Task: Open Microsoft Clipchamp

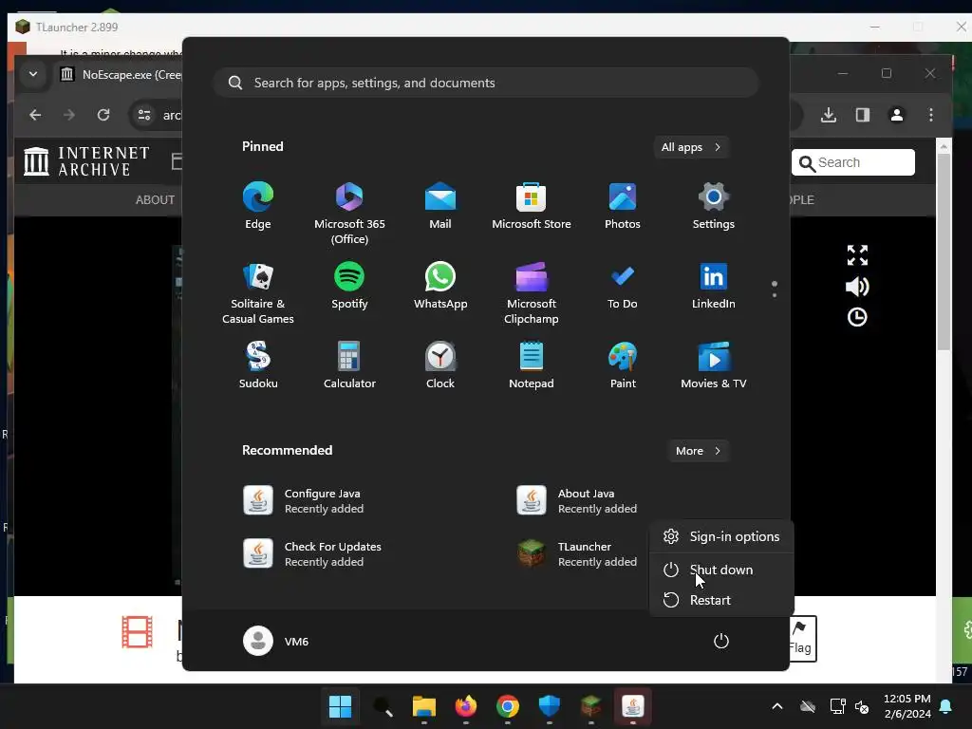Action: coord(532,293)
